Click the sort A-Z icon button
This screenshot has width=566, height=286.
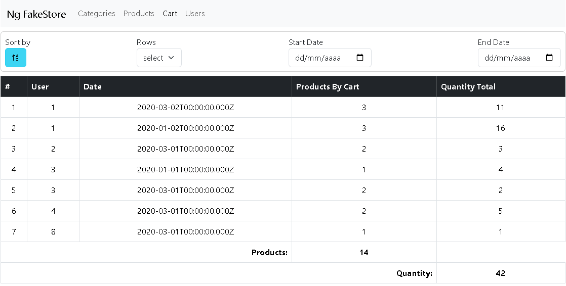click(16, 58)
